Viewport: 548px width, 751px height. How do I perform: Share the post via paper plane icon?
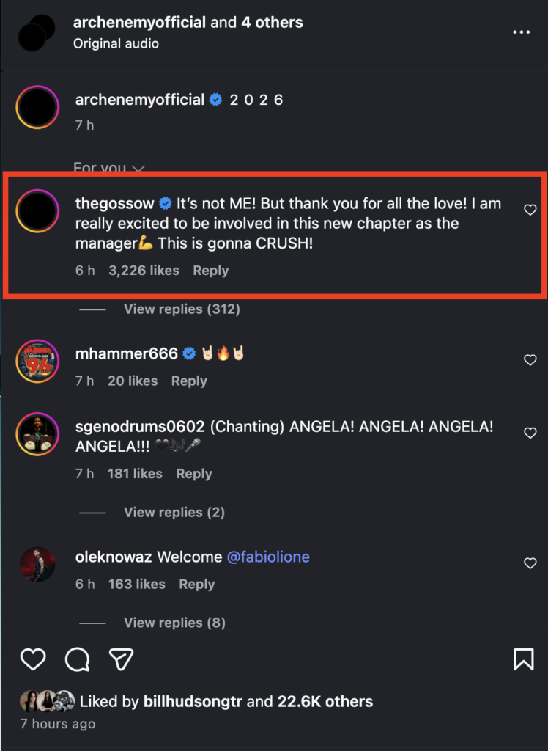[x=121, y=659]
